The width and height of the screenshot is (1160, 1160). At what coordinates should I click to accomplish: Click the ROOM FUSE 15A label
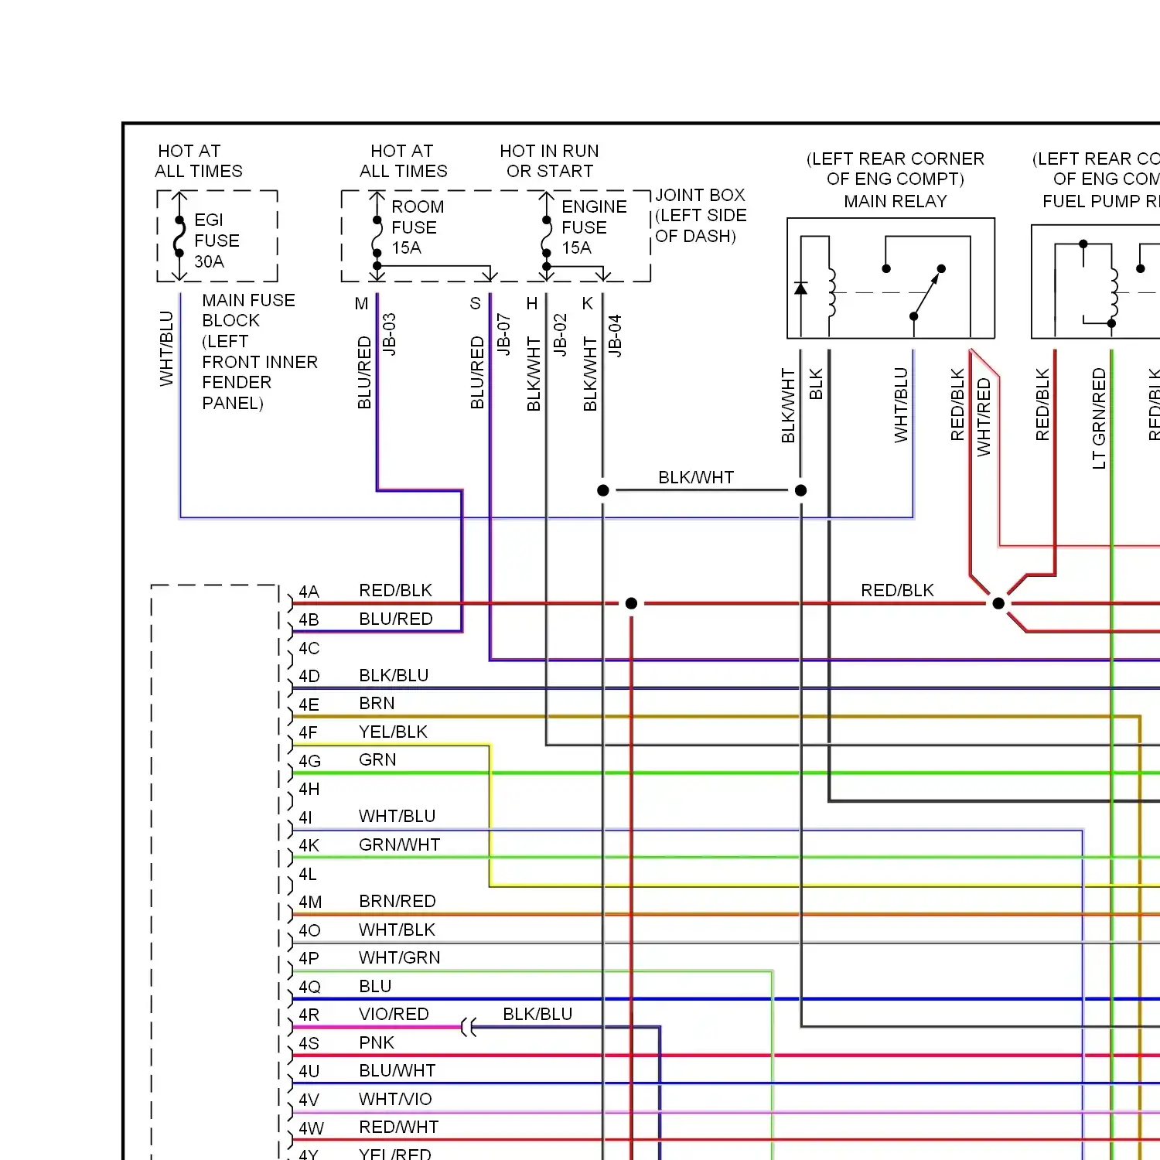point(418,227)
